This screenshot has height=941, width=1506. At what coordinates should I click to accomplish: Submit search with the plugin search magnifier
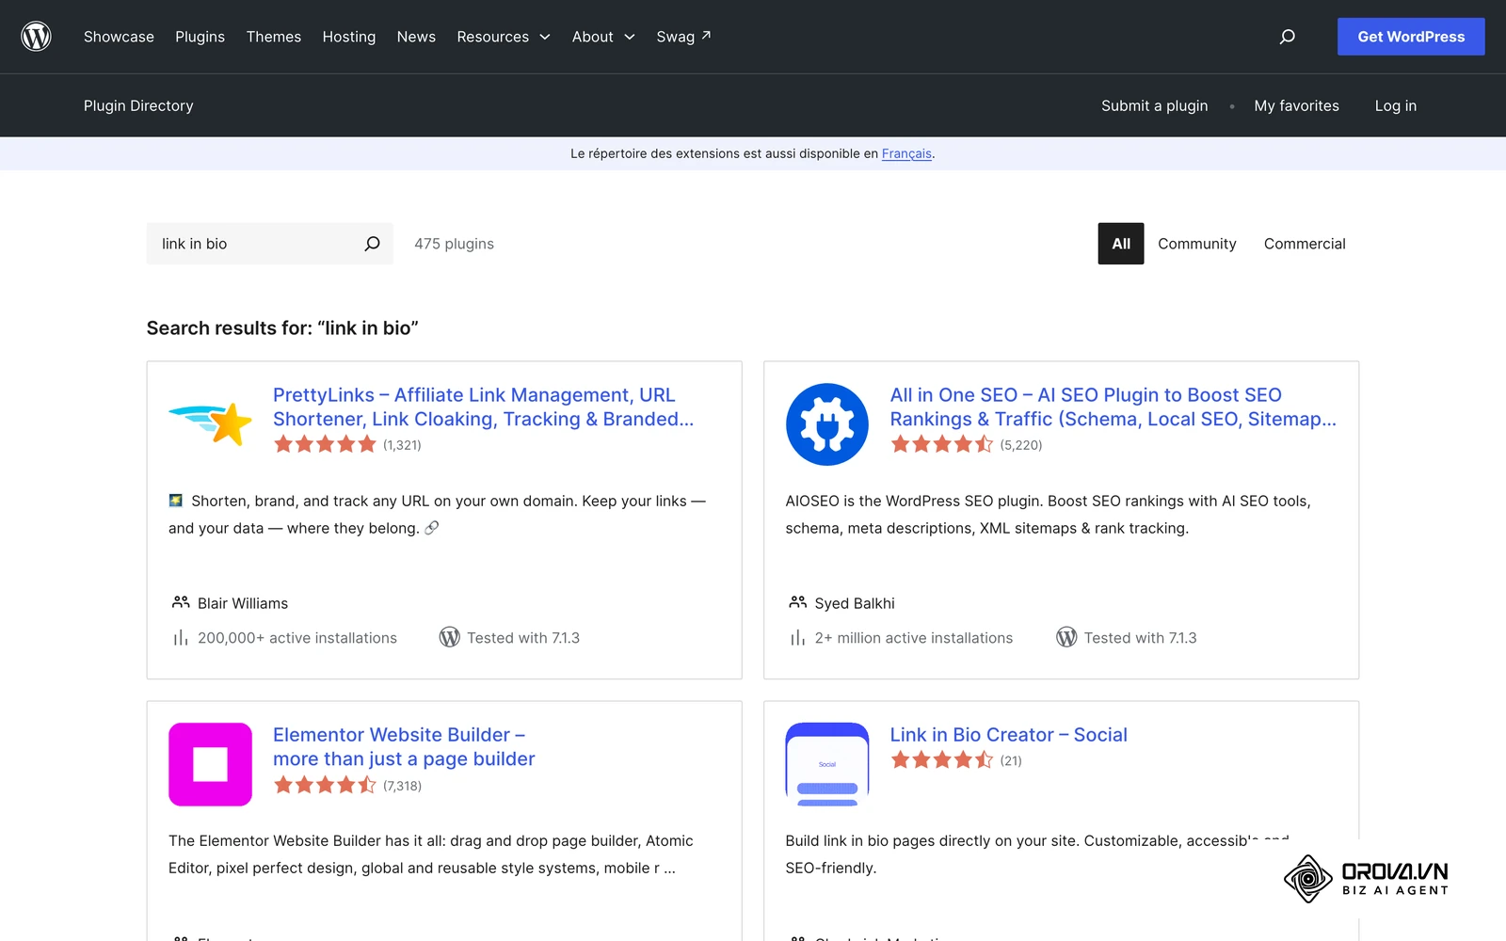372,244
